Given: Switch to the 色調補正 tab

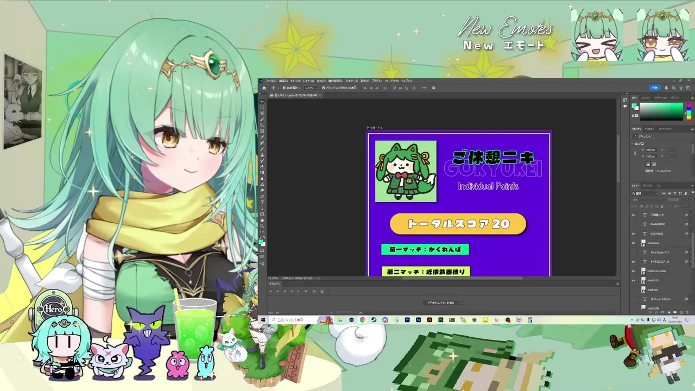Looking at the screenshot, I should point(650,129).
